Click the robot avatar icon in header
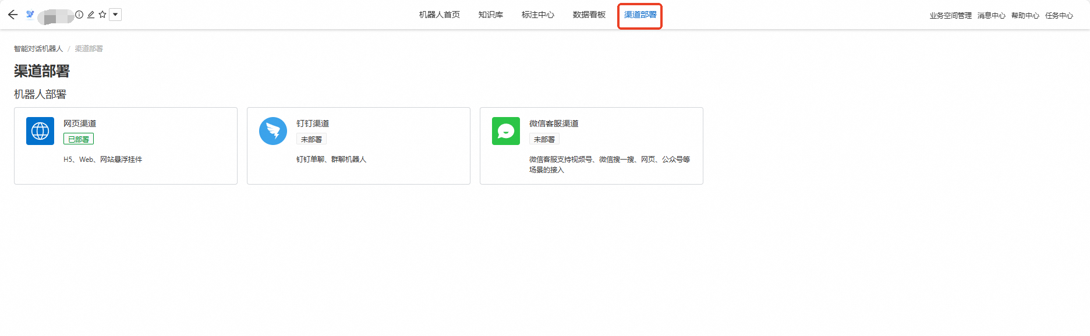The image size is (1090, 336). (30, 14)
